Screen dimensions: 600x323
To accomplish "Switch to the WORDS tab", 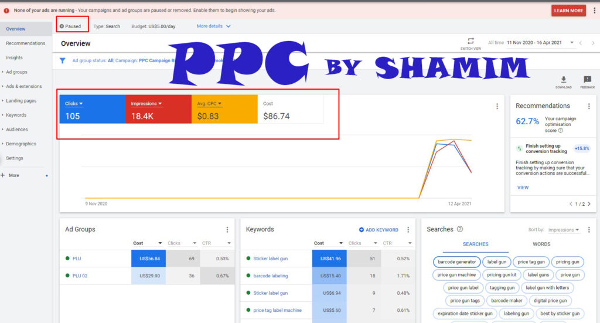I will (541, 244).
